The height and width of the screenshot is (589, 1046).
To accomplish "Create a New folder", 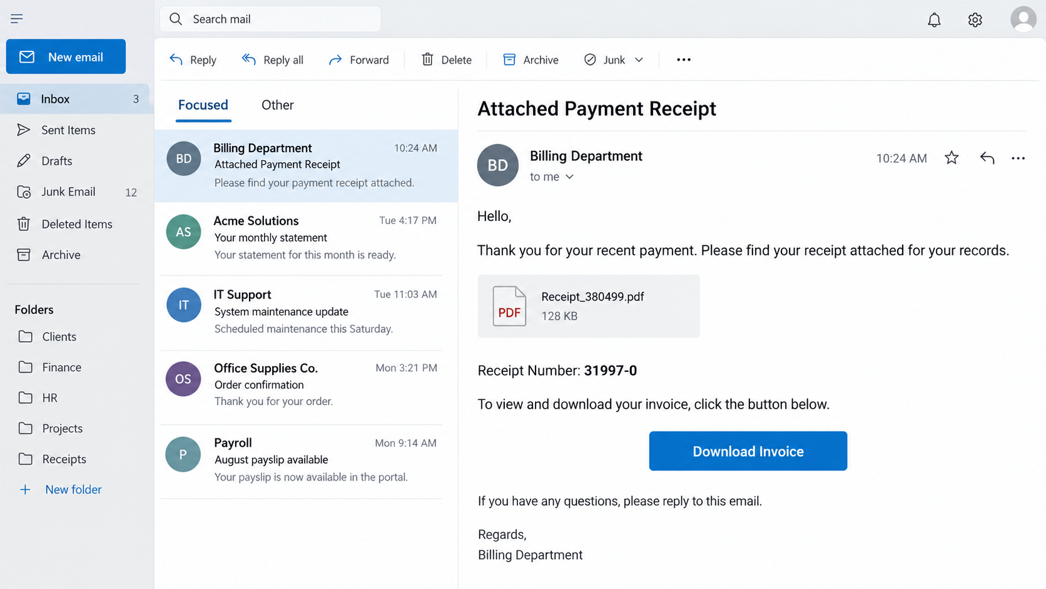I will tap(61, 489).
